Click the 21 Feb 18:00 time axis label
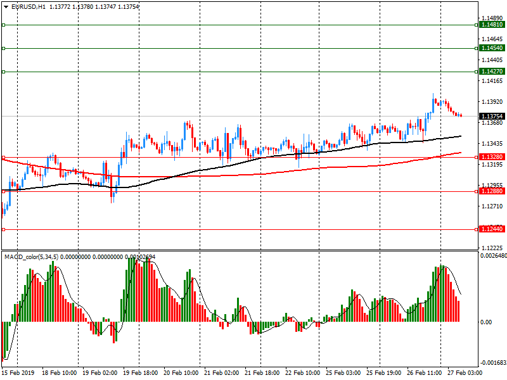The height and width of the screenshot is (380, 507). tap(262, 374)
